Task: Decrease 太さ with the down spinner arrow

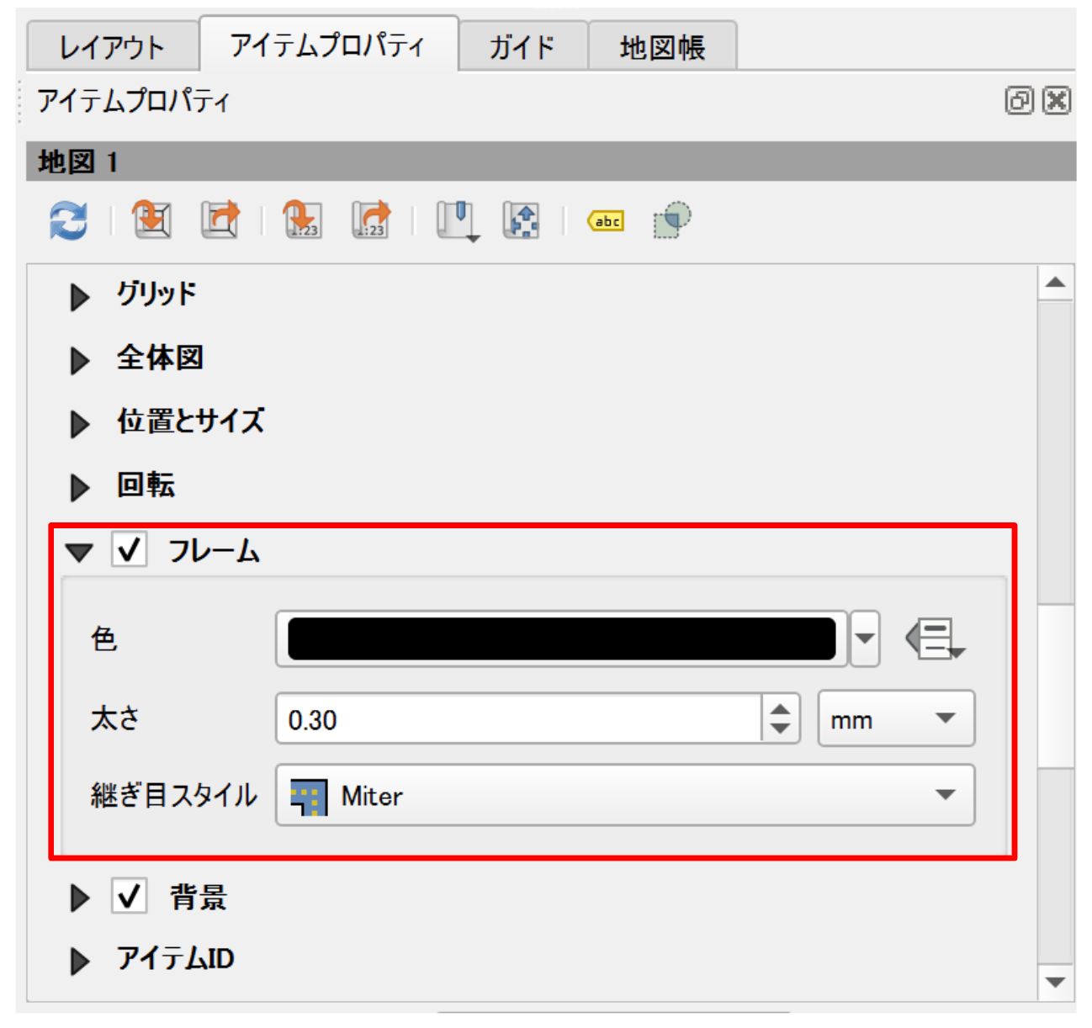Action: point(780,730)
